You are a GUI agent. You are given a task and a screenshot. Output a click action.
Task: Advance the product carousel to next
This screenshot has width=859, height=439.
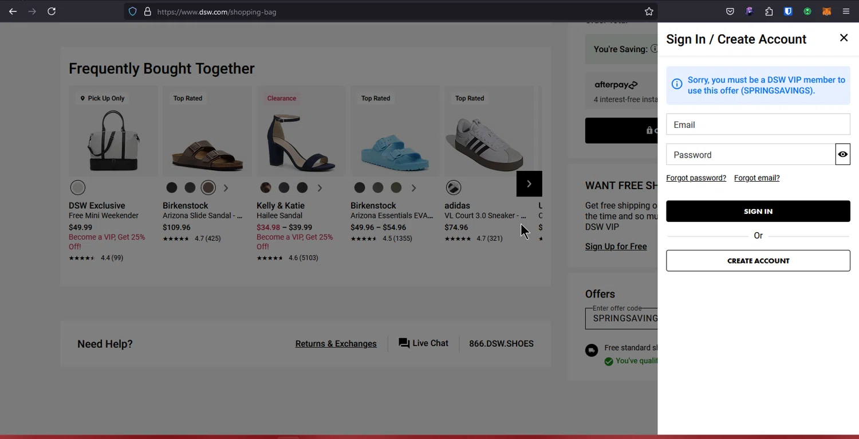(x=529, y=184)
